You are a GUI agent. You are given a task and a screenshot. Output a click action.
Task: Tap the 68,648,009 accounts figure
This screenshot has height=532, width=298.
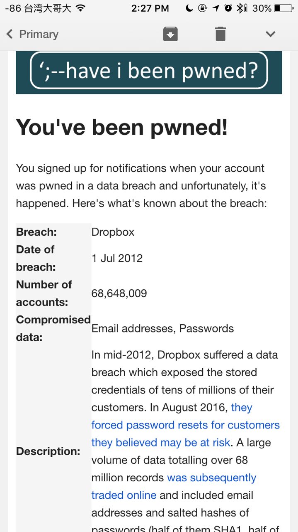click(119, 293)
